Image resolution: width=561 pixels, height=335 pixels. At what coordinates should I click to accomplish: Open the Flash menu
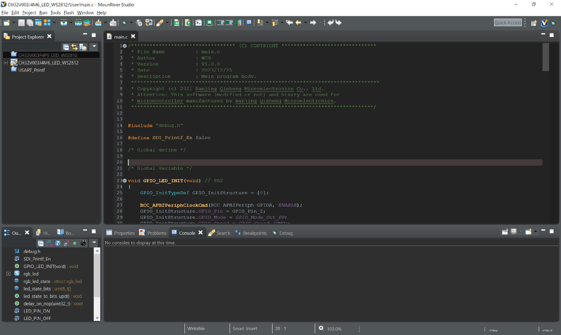click(69, 13)
